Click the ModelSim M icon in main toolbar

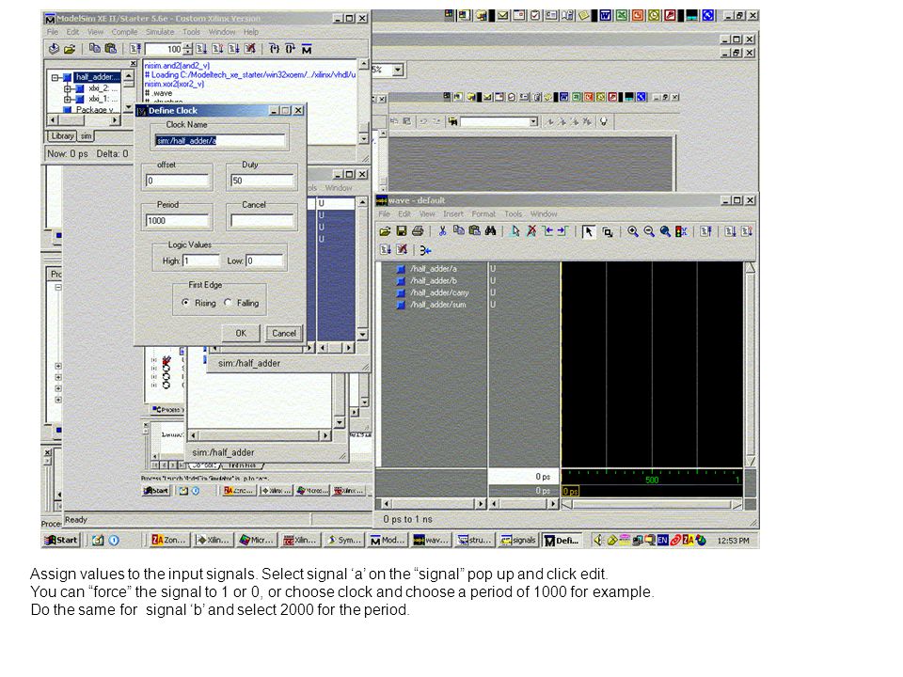pyautogui.click(x=307, y=49)
